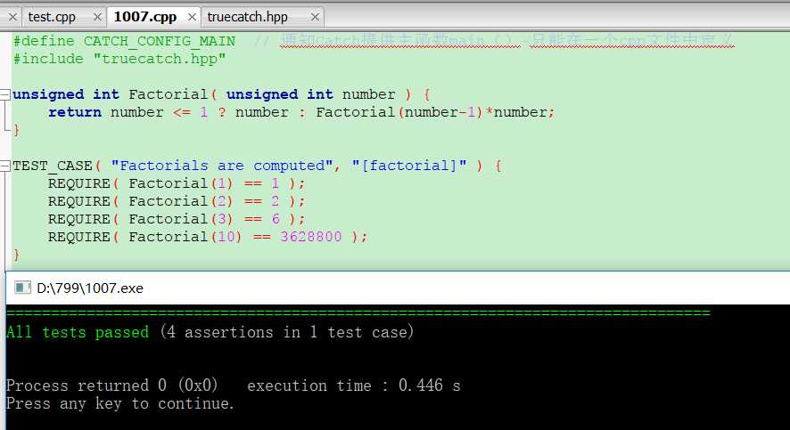Collapse the Factorial function fold marker

[4, 94]
